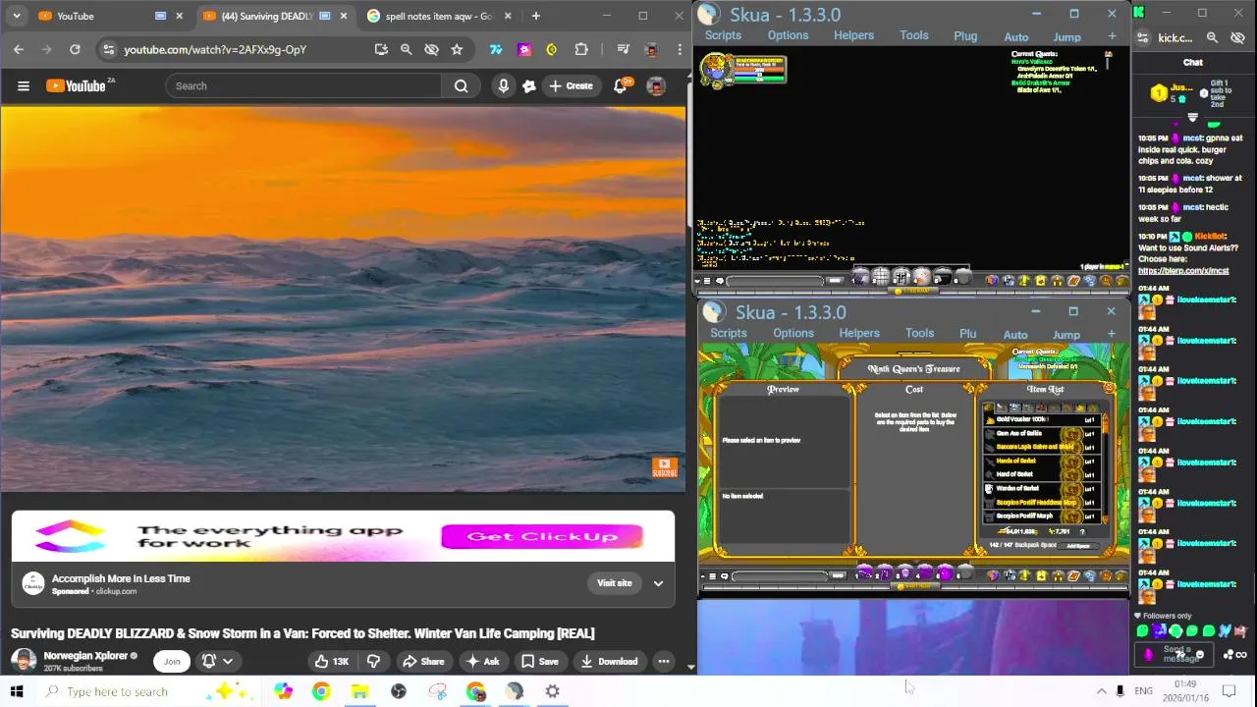
Task: Click the Share button under the video
Action: click(x=423, y=662)
